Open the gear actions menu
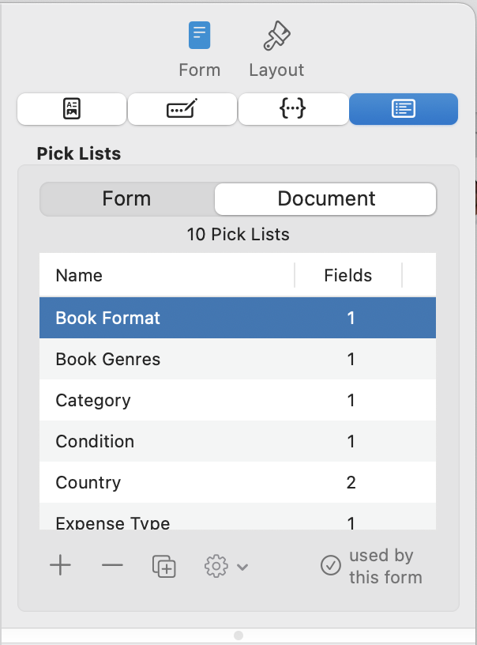The image size is (477, 645). click(x=216, y=566)
